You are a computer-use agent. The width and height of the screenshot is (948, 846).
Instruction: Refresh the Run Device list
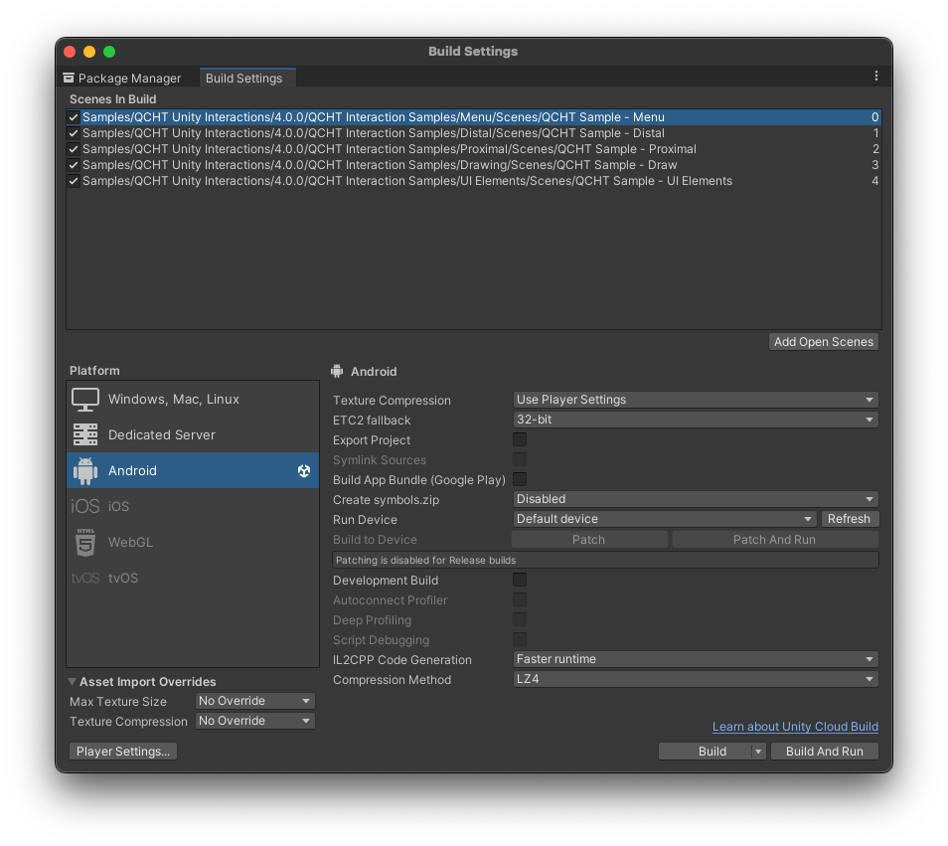pos(849,519)
